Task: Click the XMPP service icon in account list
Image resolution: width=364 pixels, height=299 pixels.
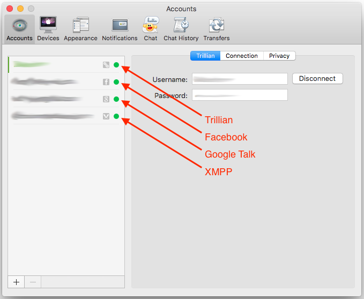Action: point(106,116)
